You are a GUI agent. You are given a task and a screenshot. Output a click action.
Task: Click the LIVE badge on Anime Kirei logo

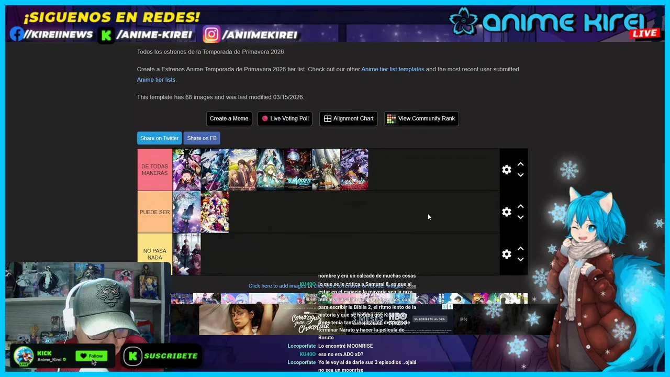645,33
